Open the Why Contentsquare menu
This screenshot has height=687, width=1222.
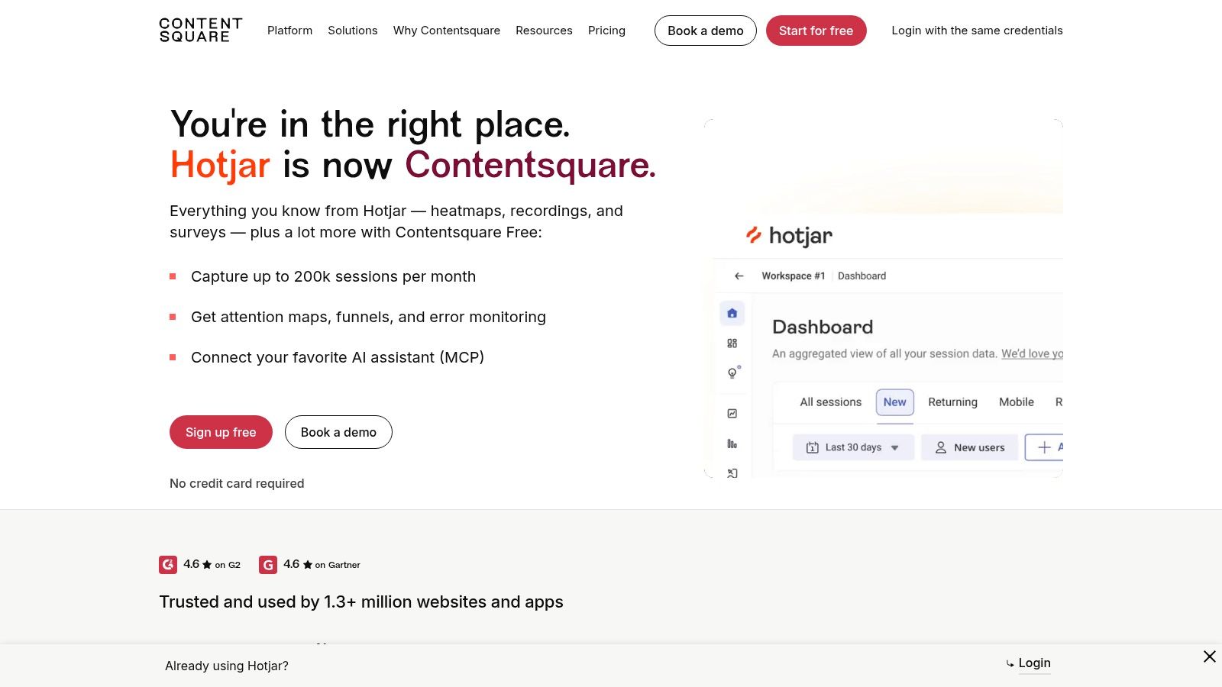coord(447,31)
